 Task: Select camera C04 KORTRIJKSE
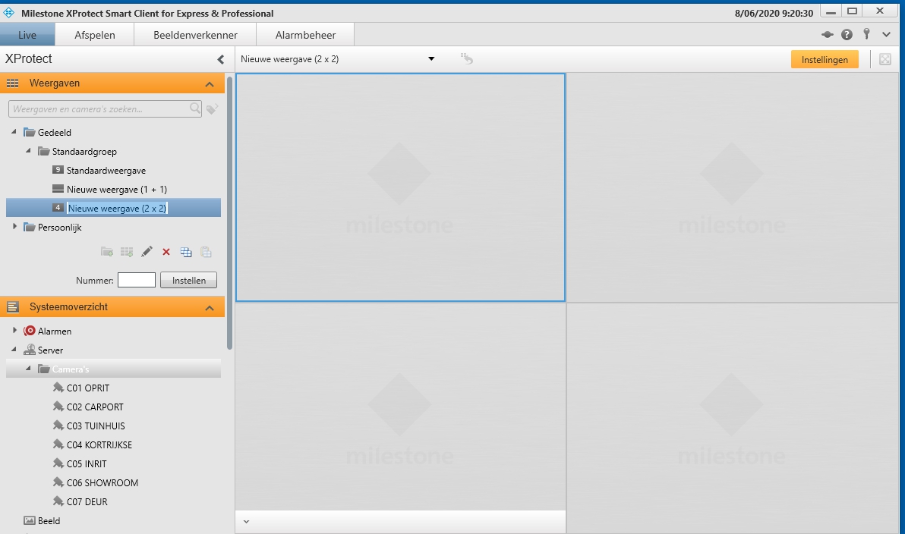[x=99, y=445]
